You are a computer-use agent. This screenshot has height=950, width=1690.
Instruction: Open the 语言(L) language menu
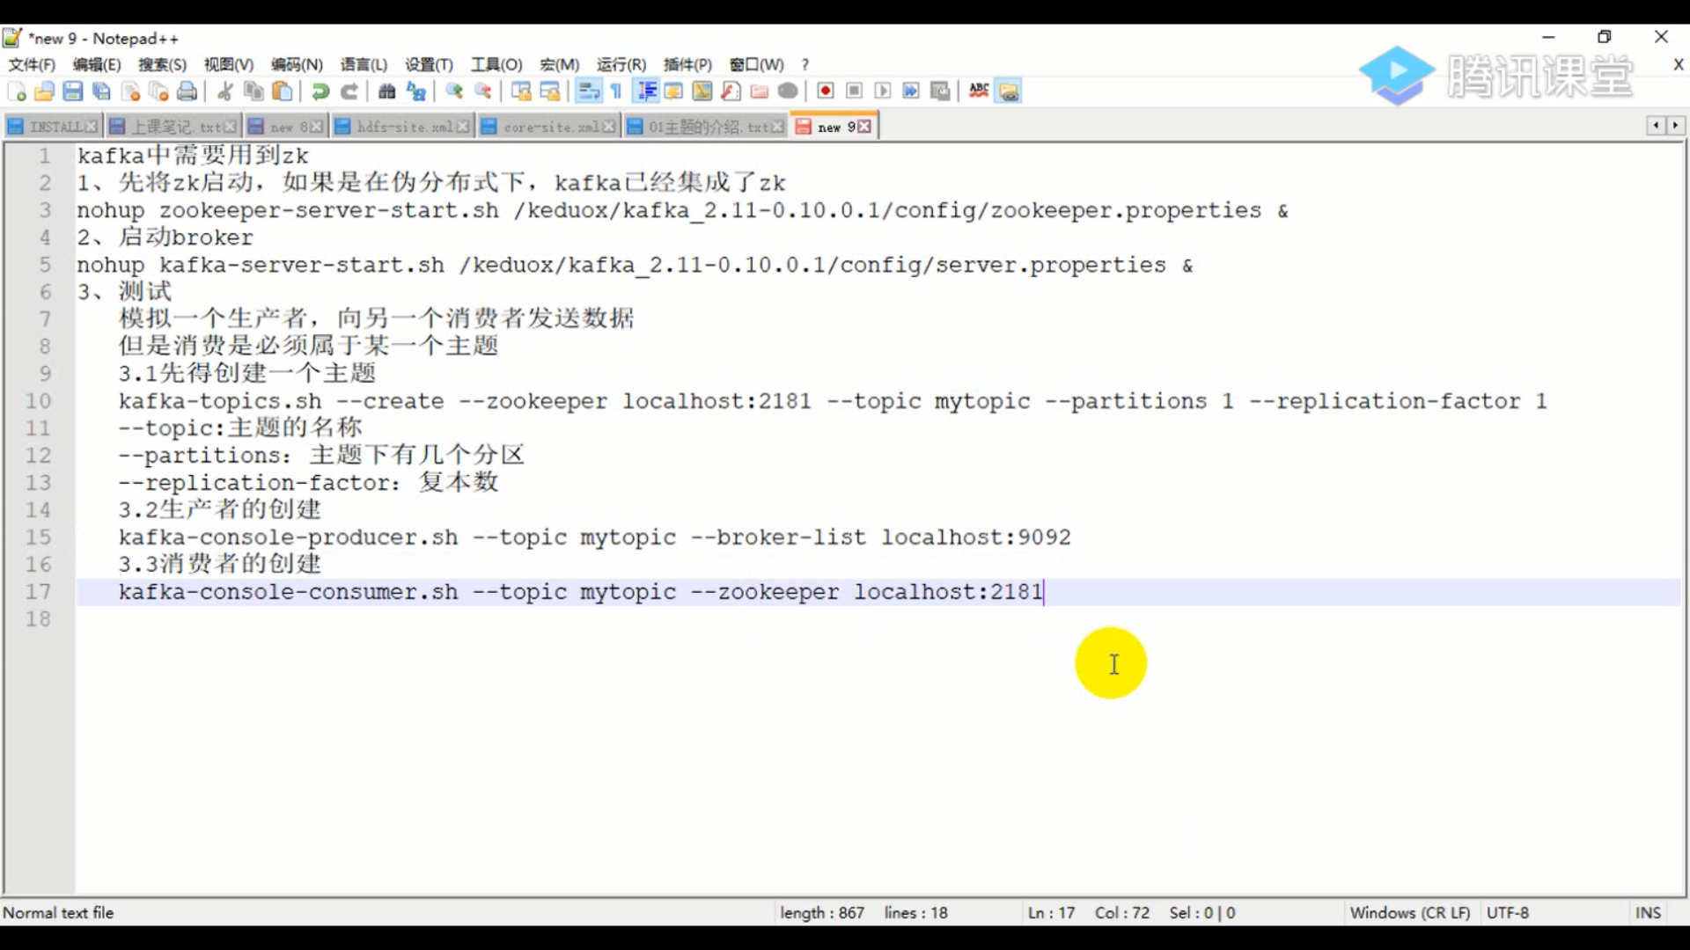363,64
